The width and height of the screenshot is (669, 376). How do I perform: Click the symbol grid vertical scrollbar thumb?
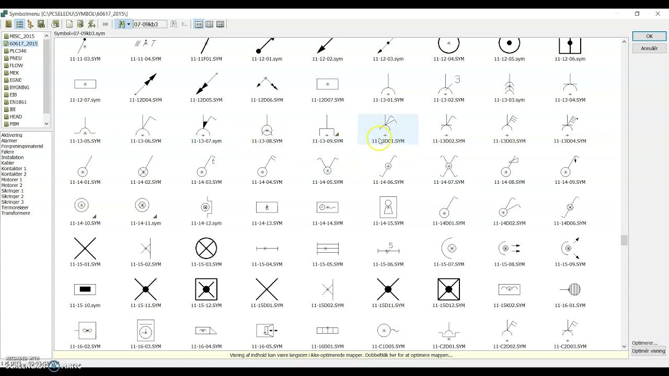624,240
